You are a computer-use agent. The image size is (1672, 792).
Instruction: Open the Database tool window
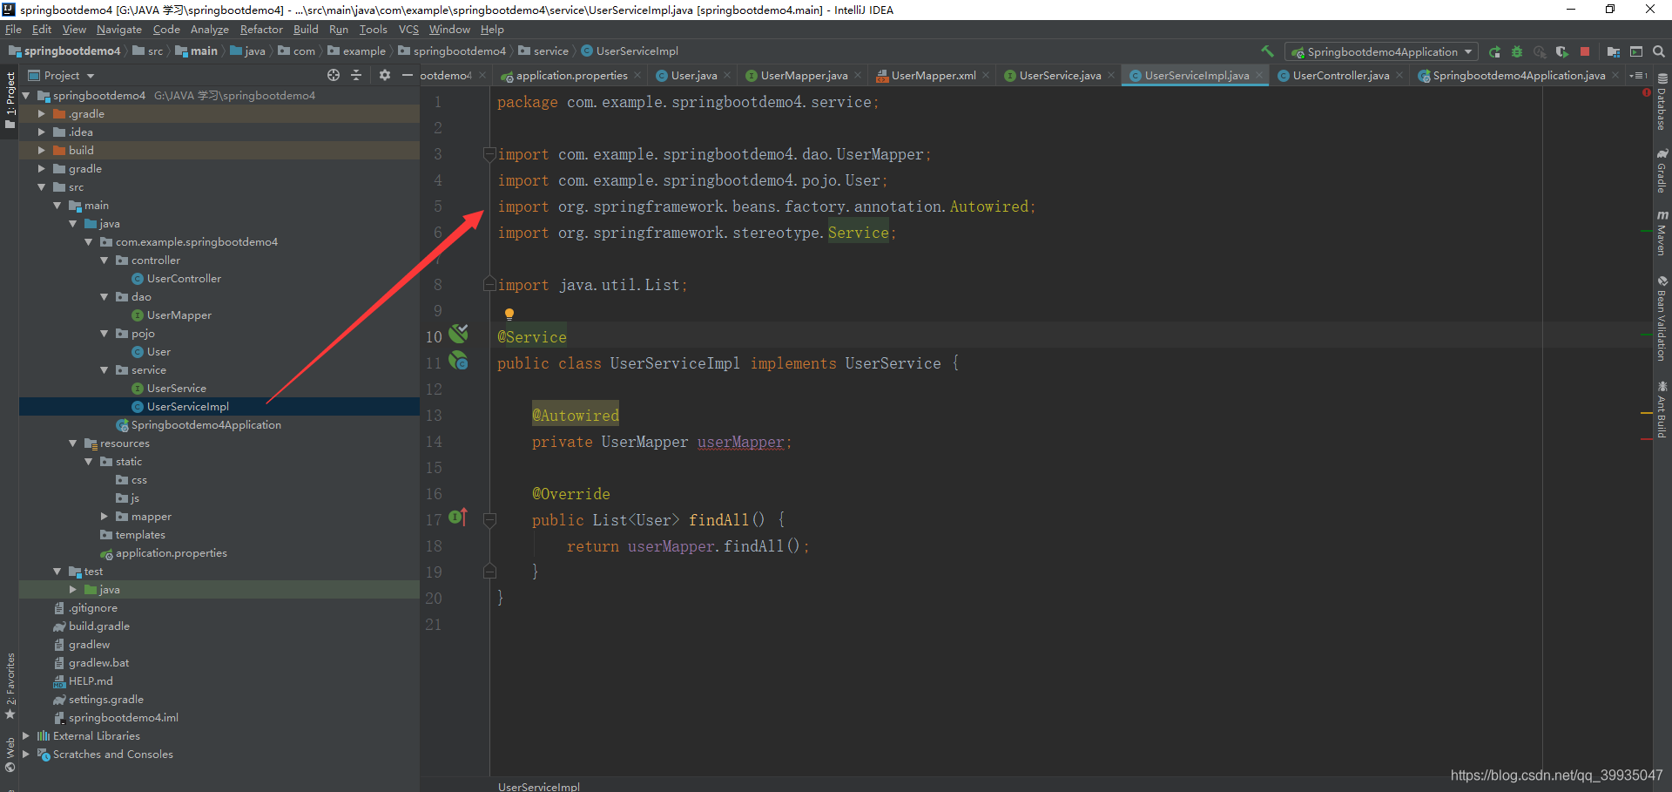point(1662,102)
